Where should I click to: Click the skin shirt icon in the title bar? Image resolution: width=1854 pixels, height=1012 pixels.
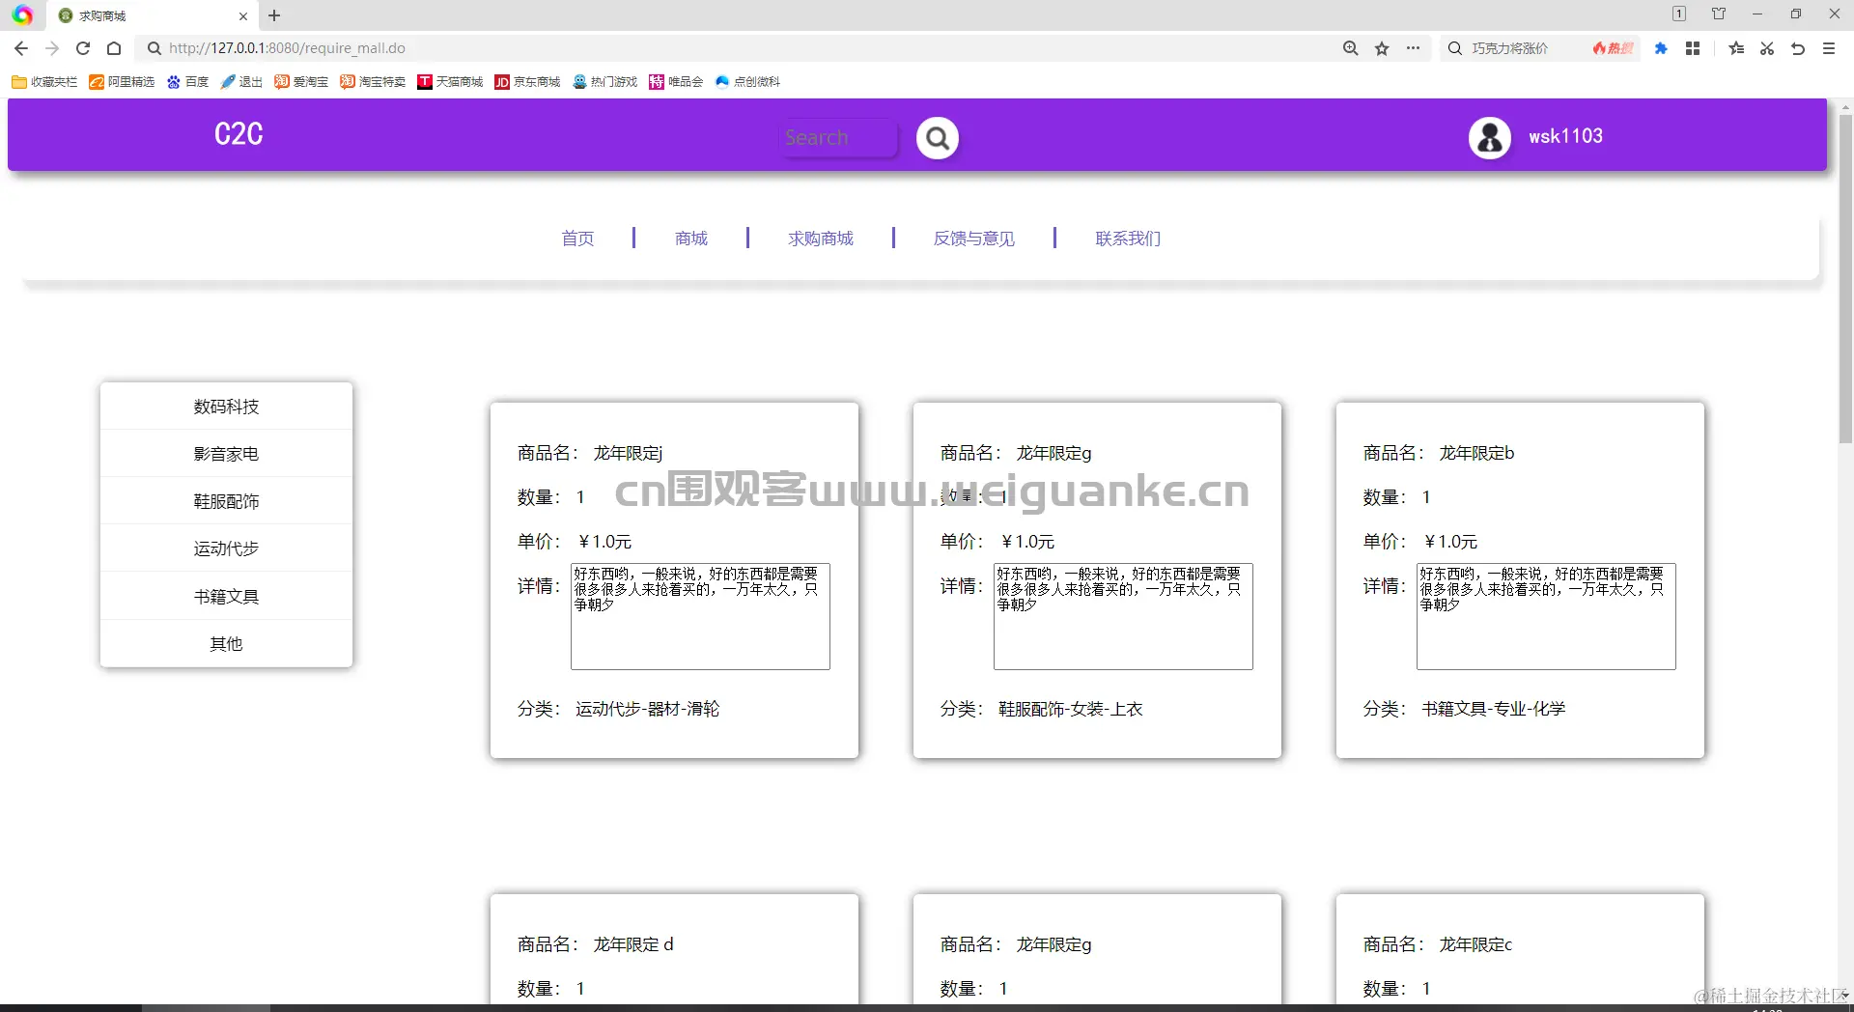[x=1719, y=14]
